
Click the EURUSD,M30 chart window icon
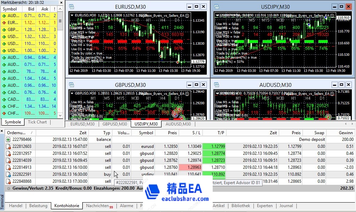71,7
